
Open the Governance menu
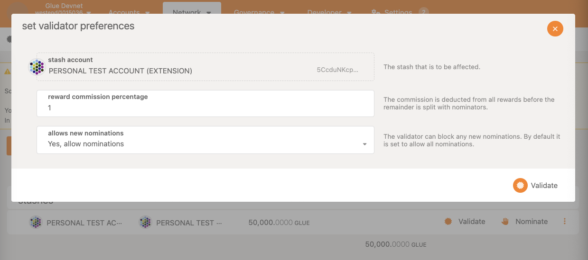[x=259, y=12]
